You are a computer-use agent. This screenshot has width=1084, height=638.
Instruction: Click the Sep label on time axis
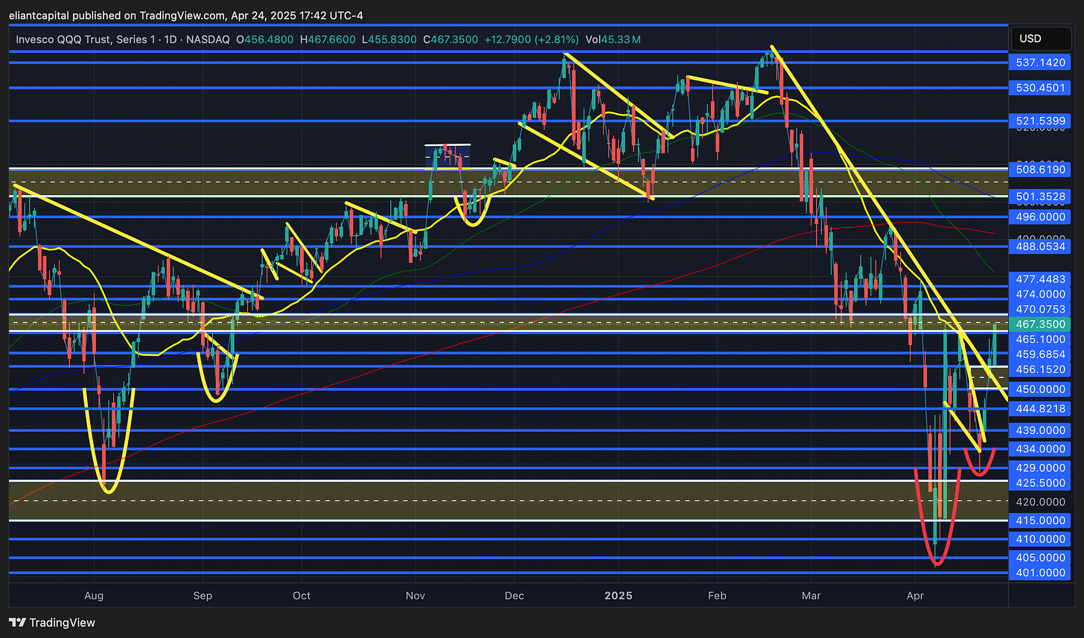tap(203, 596)
